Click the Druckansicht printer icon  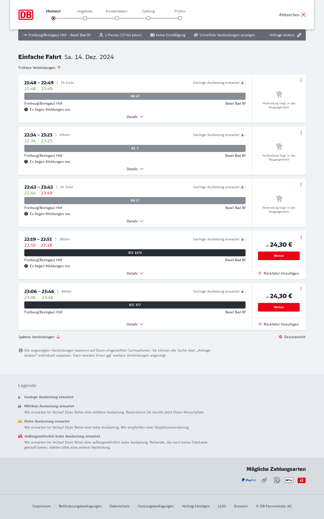(280, 337)
